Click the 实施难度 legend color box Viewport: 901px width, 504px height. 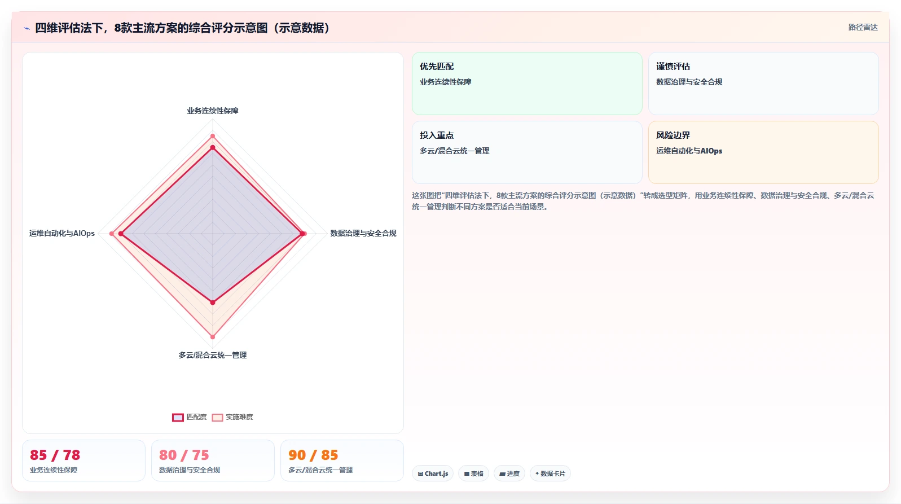(x=217, y=417)
